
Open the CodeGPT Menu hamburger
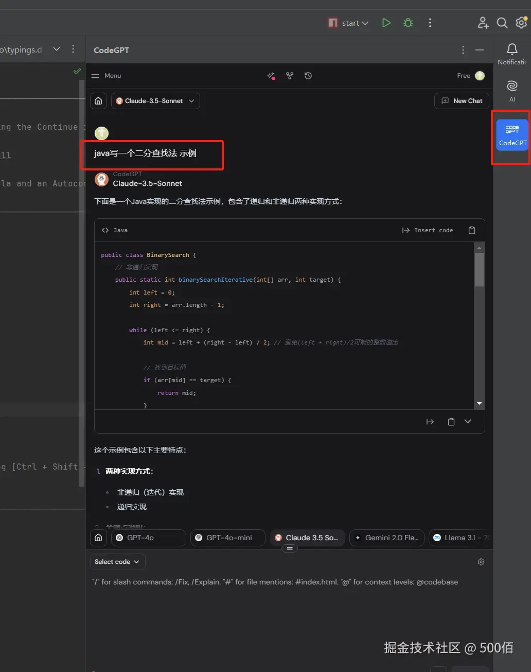pos(106,76)
